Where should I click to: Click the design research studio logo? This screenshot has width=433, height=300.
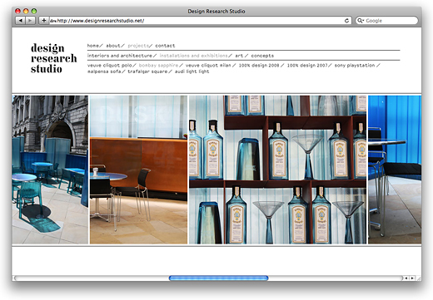click(54, 58)
